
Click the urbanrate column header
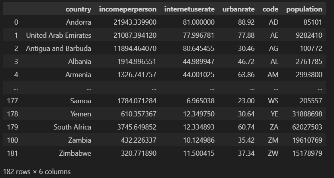pyautogui.click(x=238, y=9)
